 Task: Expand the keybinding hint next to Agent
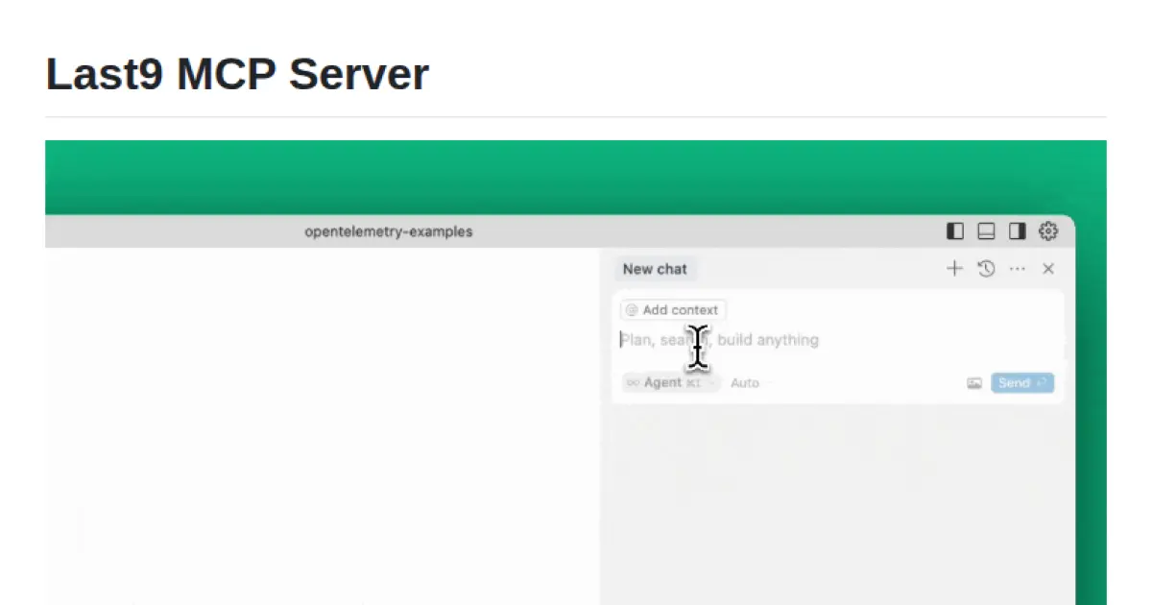(x=692, y=382)
